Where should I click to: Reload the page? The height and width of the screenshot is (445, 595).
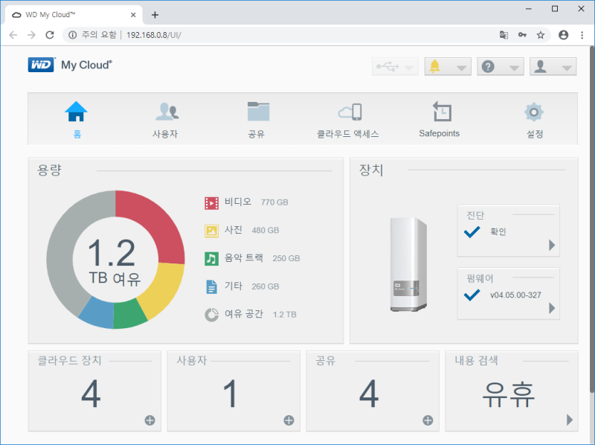coord(50,35)
